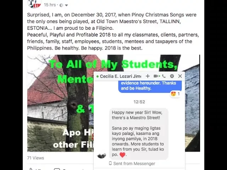This screenshot has height=170, width=227.
Task: Click the sender avatar beside the chat message
Action: point(101,155)
